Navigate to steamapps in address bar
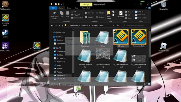Image resolution: width=181 pixels, height=102 pixels. click(x=74, y=25)
